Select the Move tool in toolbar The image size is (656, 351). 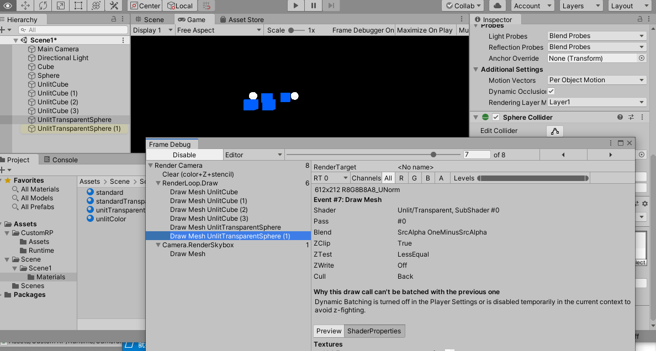pos(25,6)
